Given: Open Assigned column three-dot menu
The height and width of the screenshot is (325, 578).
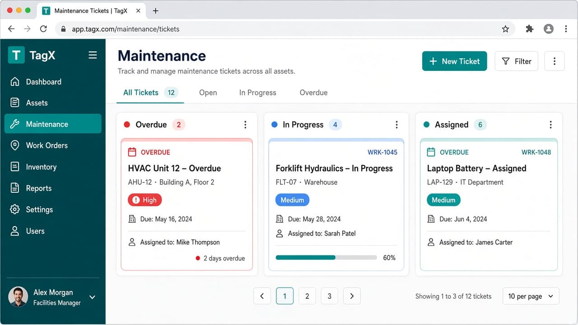Looking at the screenshot, I should pos(550,125).
